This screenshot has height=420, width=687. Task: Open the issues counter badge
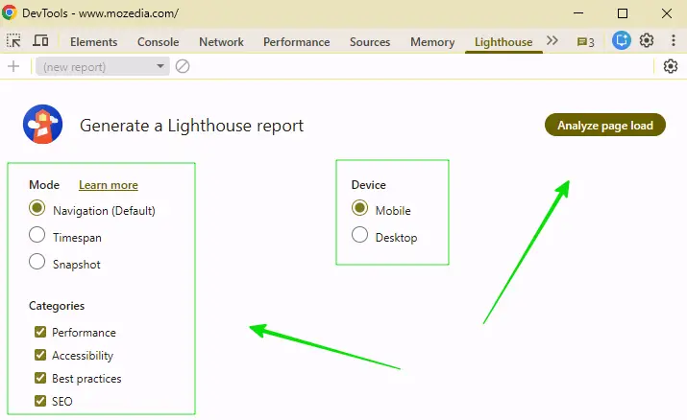tap(585, 42)
